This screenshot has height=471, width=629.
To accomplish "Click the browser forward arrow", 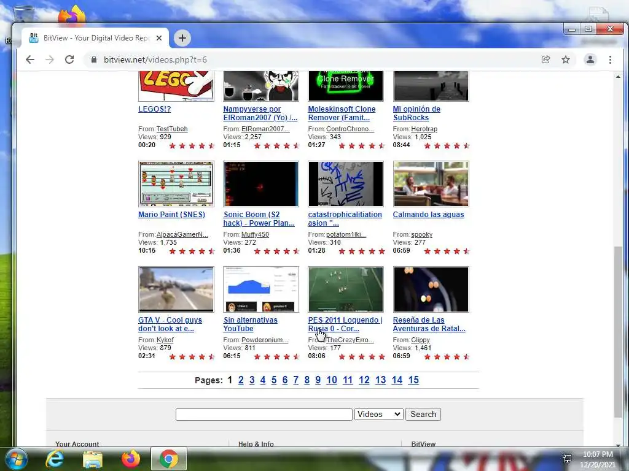I will coord(50,59).
